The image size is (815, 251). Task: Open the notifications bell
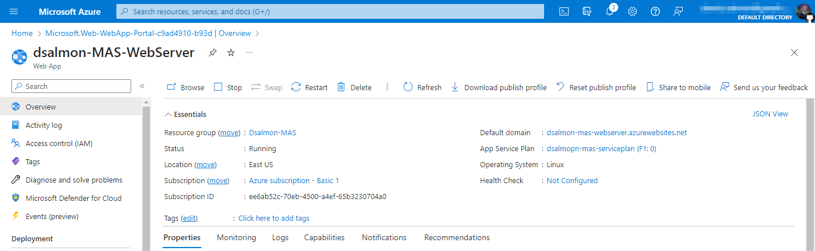pos(610,11)
